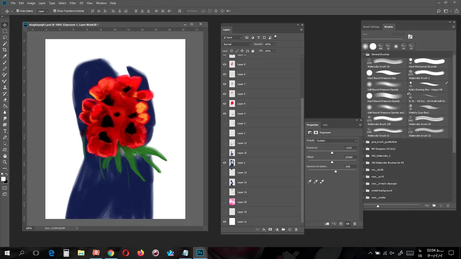Create a new group folder in Layers panel
Screen dimensions: 461x259
283,230
